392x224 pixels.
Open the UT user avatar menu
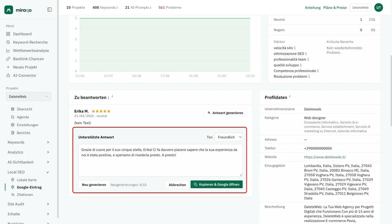pos(379,8)
